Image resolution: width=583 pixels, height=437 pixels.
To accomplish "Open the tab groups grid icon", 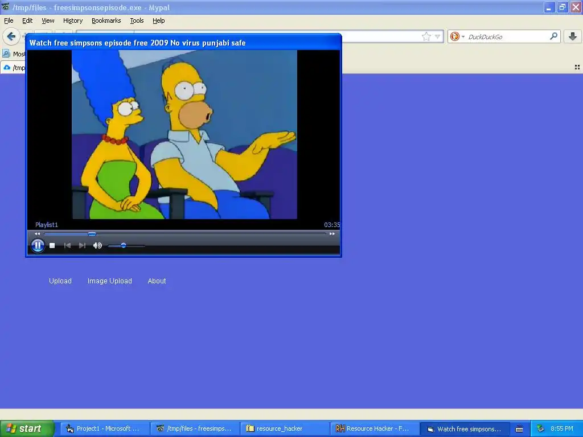I will pos(577,67).
